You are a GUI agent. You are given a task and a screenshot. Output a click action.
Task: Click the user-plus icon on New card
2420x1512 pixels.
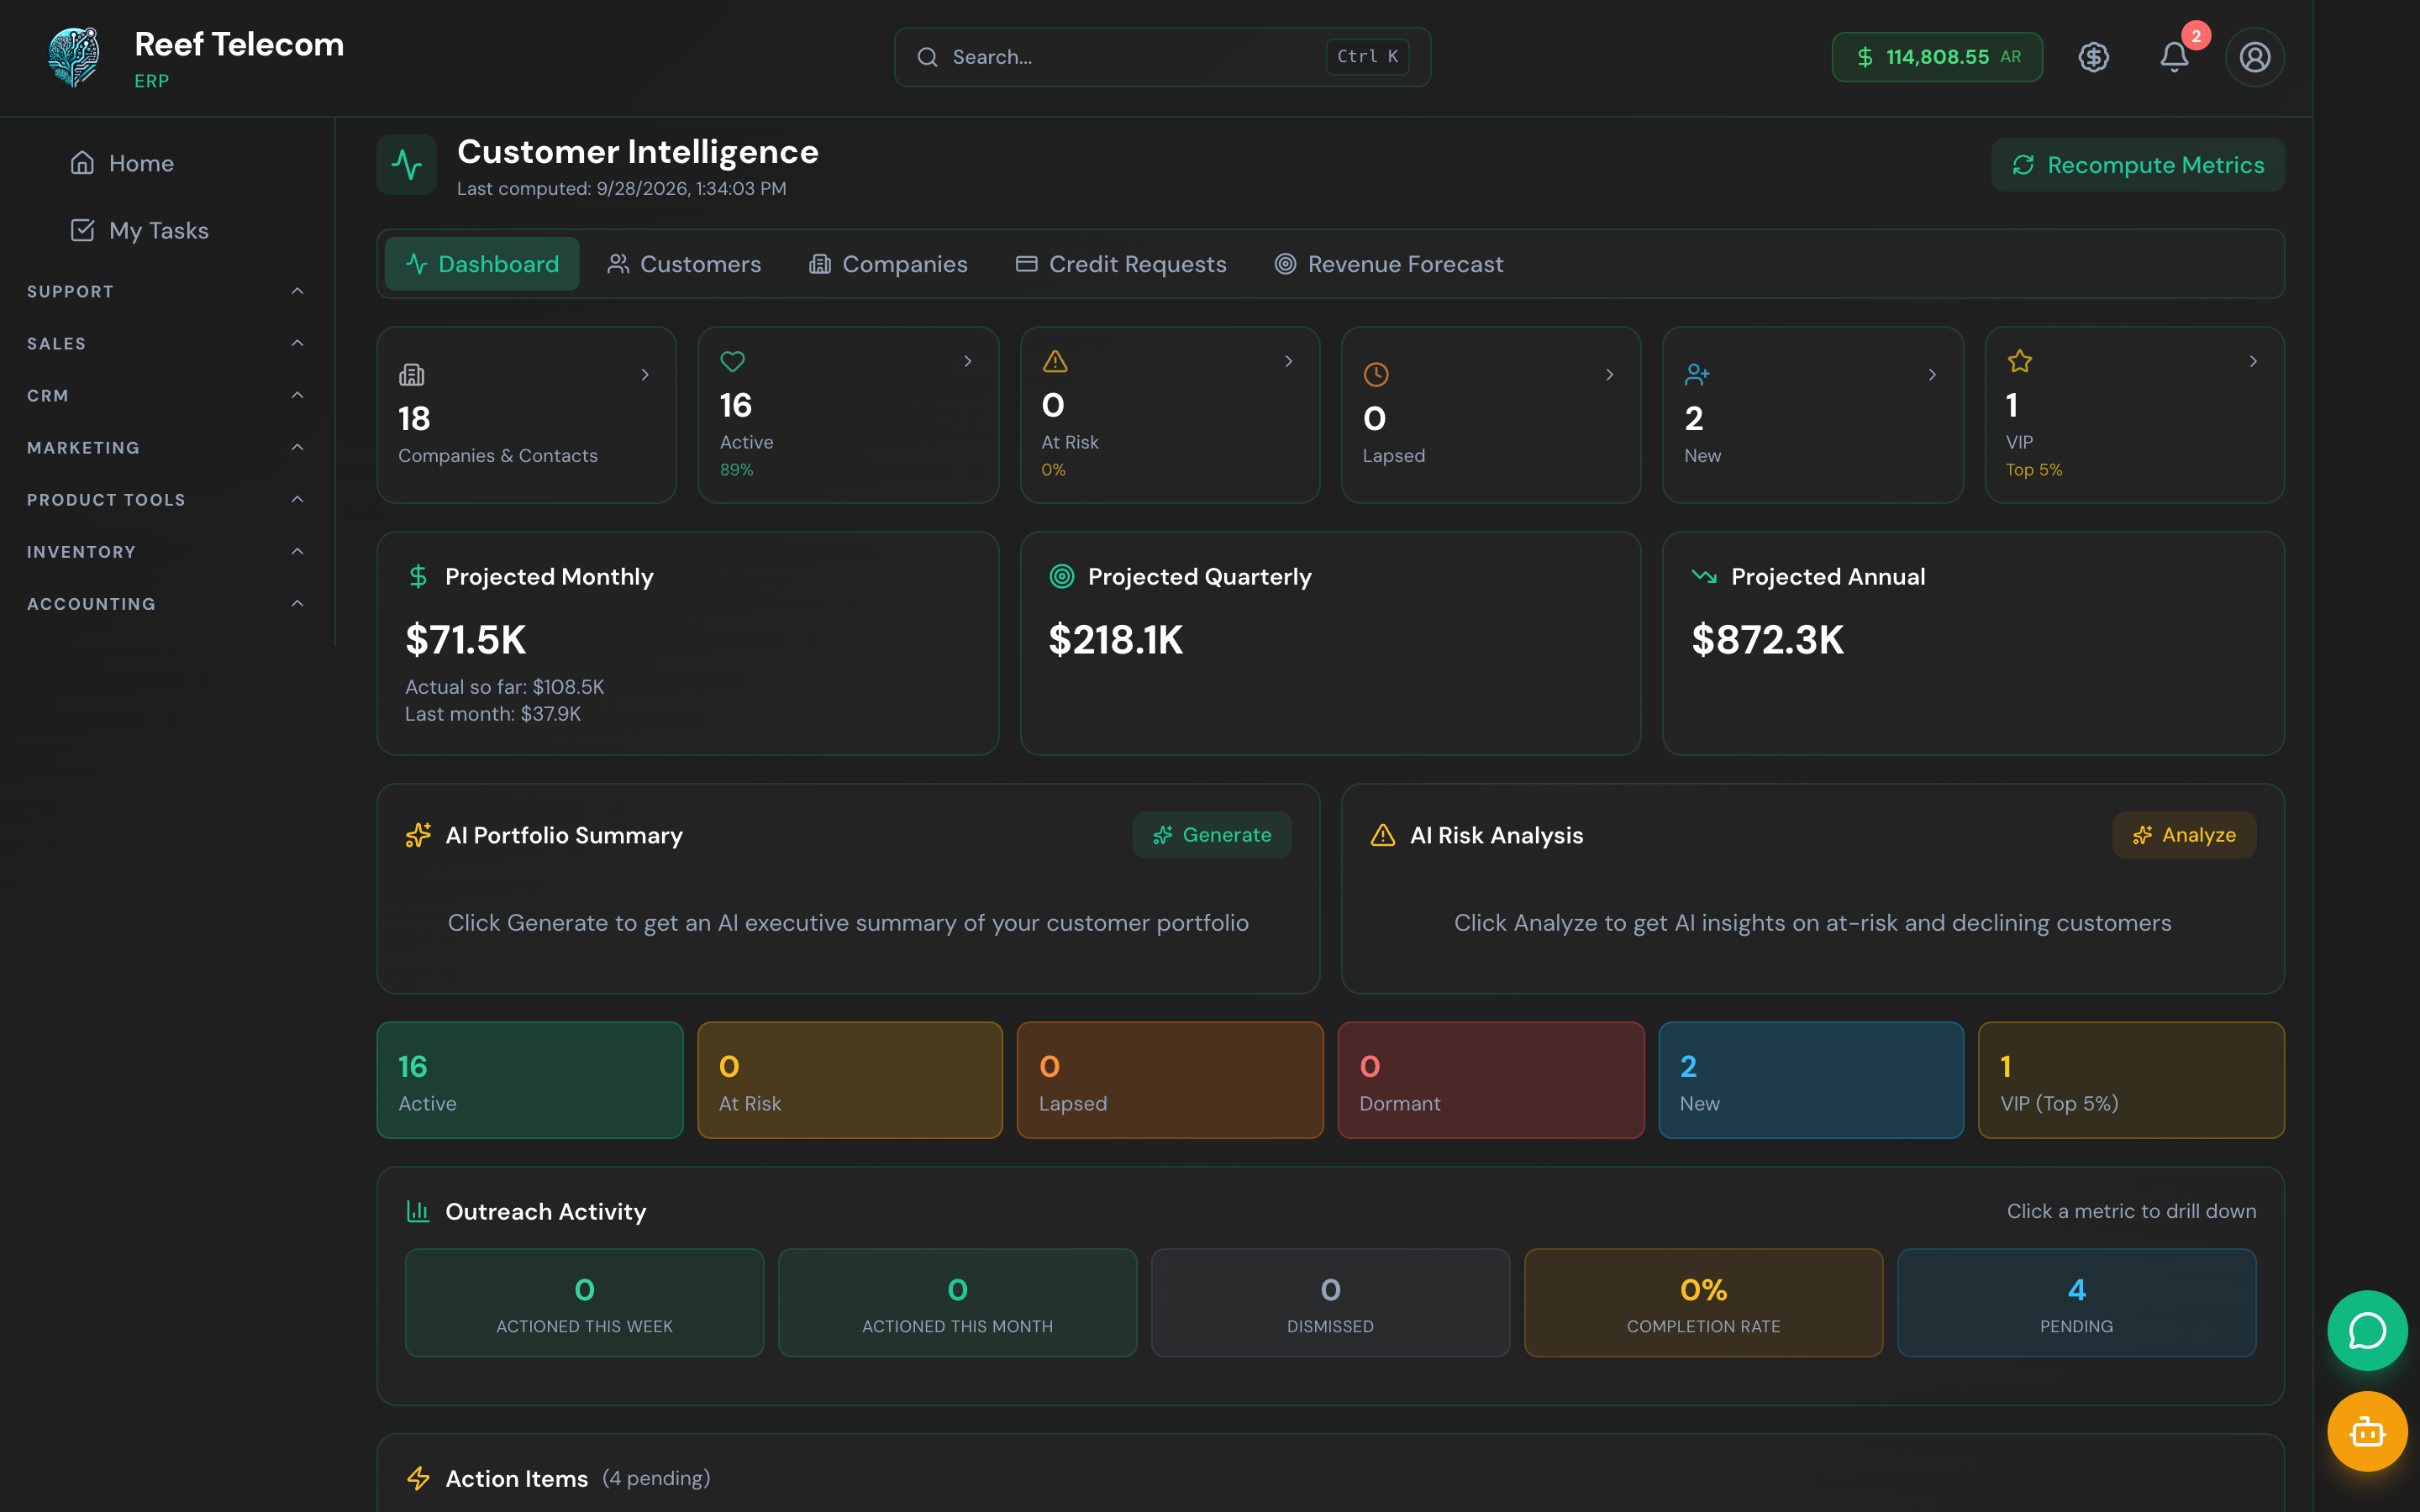click(1697, 375)
